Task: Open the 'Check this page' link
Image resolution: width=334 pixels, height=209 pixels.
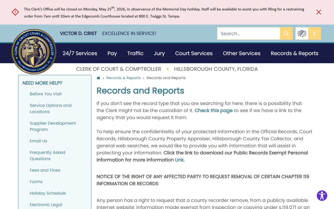Action: click(x=214, y=111)
